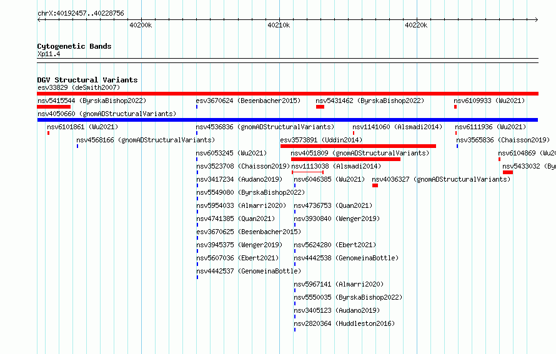Select the long blue nsv4050660 variant bar
The image size is (556, 354).
(287, 120)
